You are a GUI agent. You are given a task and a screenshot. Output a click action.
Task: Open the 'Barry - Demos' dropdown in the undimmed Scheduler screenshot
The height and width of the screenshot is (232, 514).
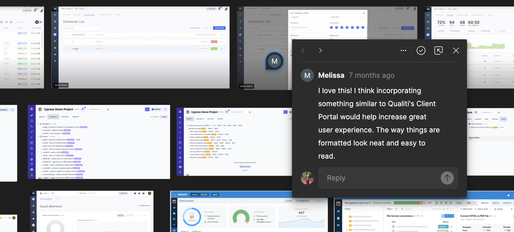click(67, 9)
